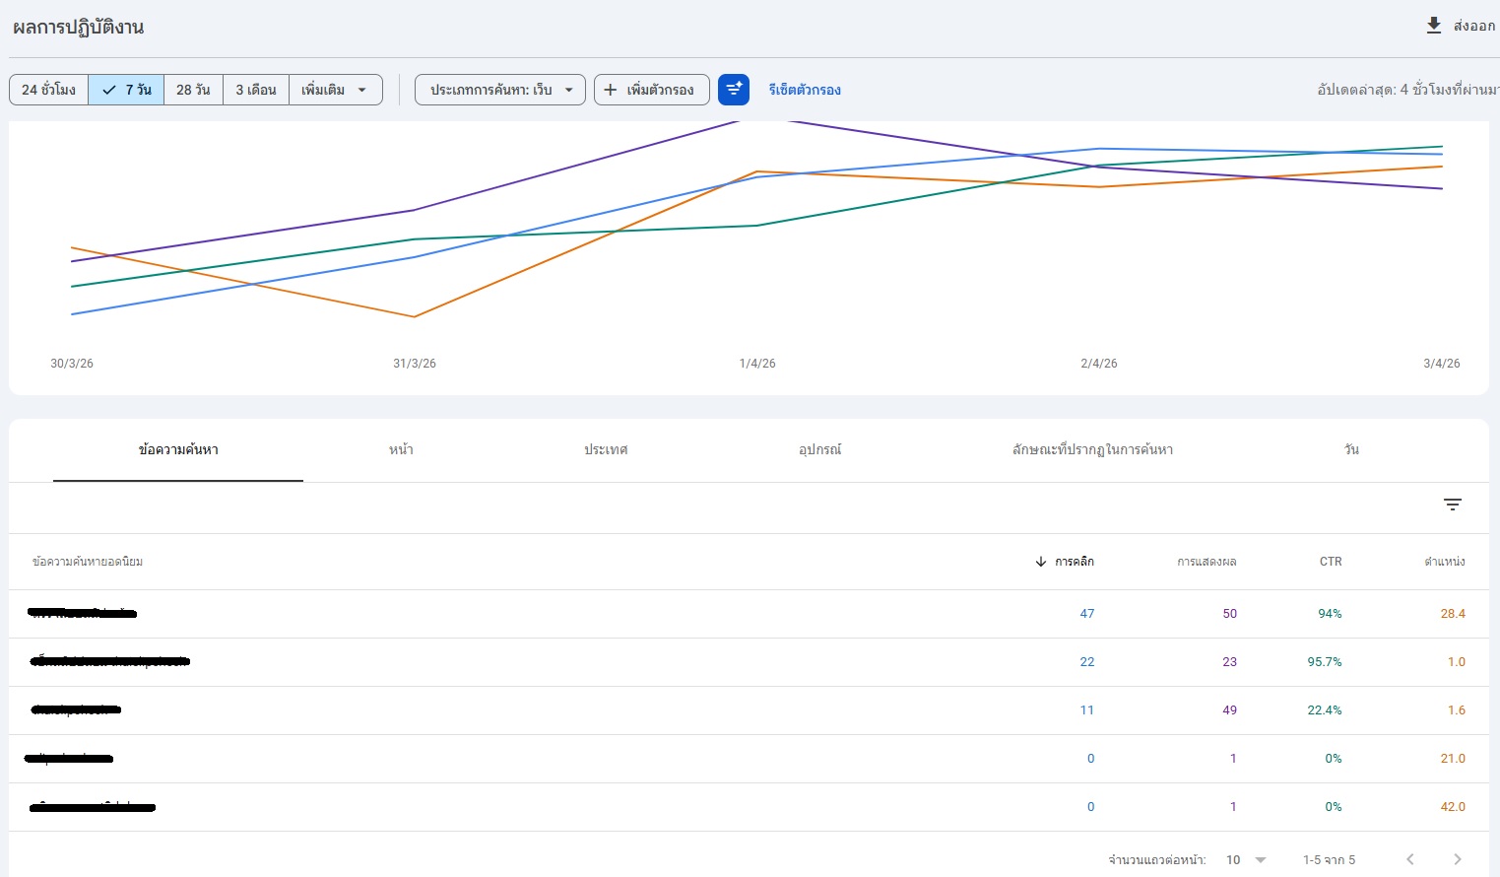The height and width of the screenshot is (877, 1500).
Task: Select the 24 ชั่วโมง date range
Action: 49,90
